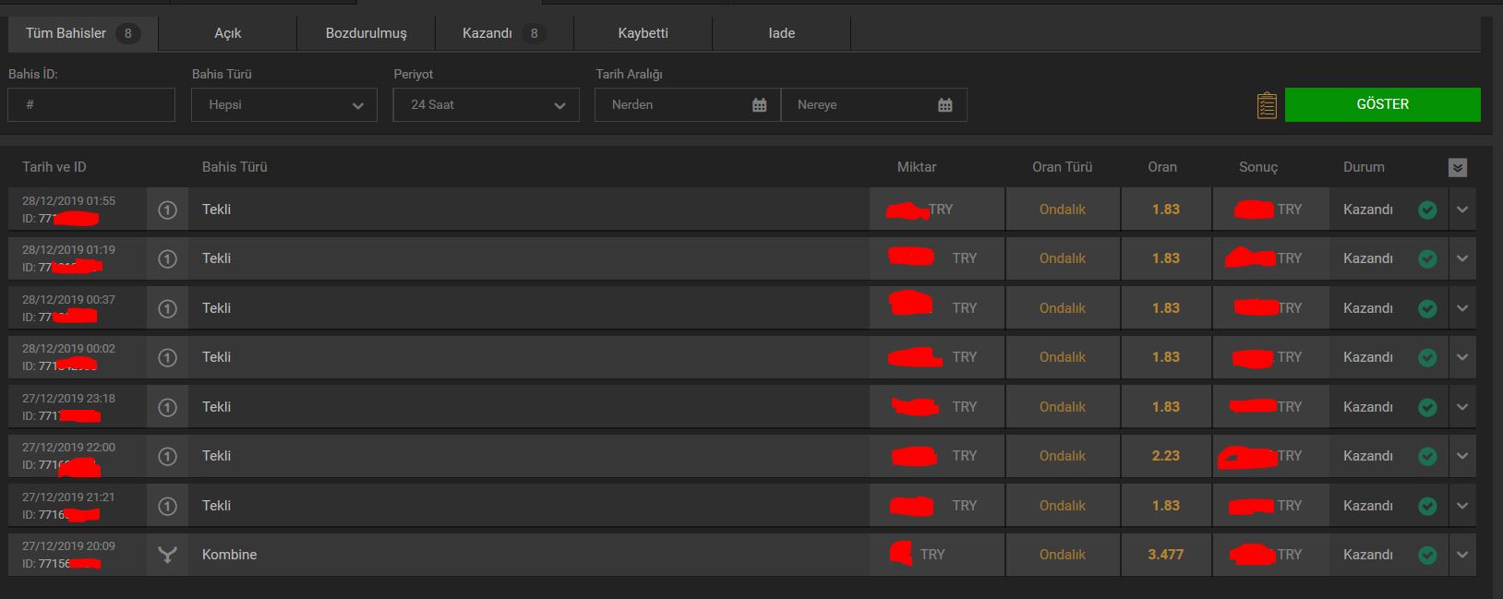Expand the 28/12/2019 01:55 bet details
This screenshot has width=1503, height=599.
pyautogui.click(x=1462, y=210)
